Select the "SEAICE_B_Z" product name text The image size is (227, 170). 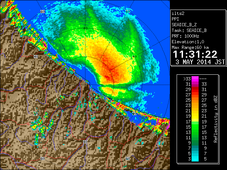point(184,25)
